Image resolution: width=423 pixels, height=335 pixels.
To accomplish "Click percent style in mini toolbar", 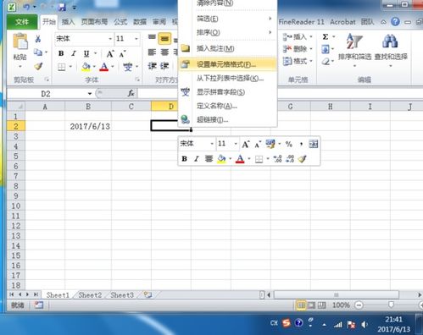I will [289, 144].
